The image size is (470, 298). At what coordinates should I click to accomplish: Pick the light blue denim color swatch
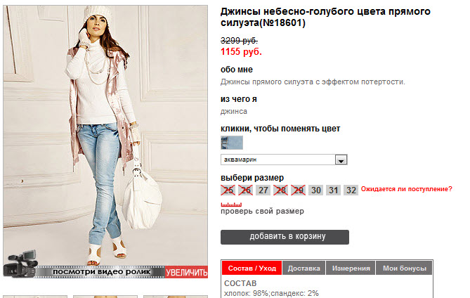click(x=232, y=143)
